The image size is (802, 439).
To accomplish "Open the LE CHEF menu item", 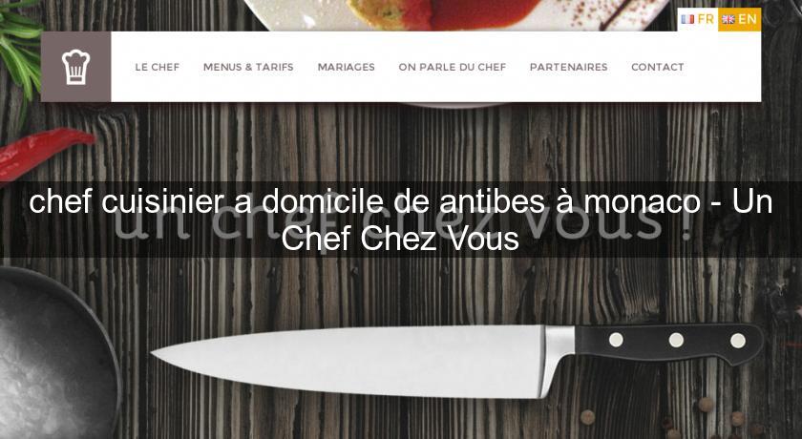I will pyautogui.click(x=157, y=67).
